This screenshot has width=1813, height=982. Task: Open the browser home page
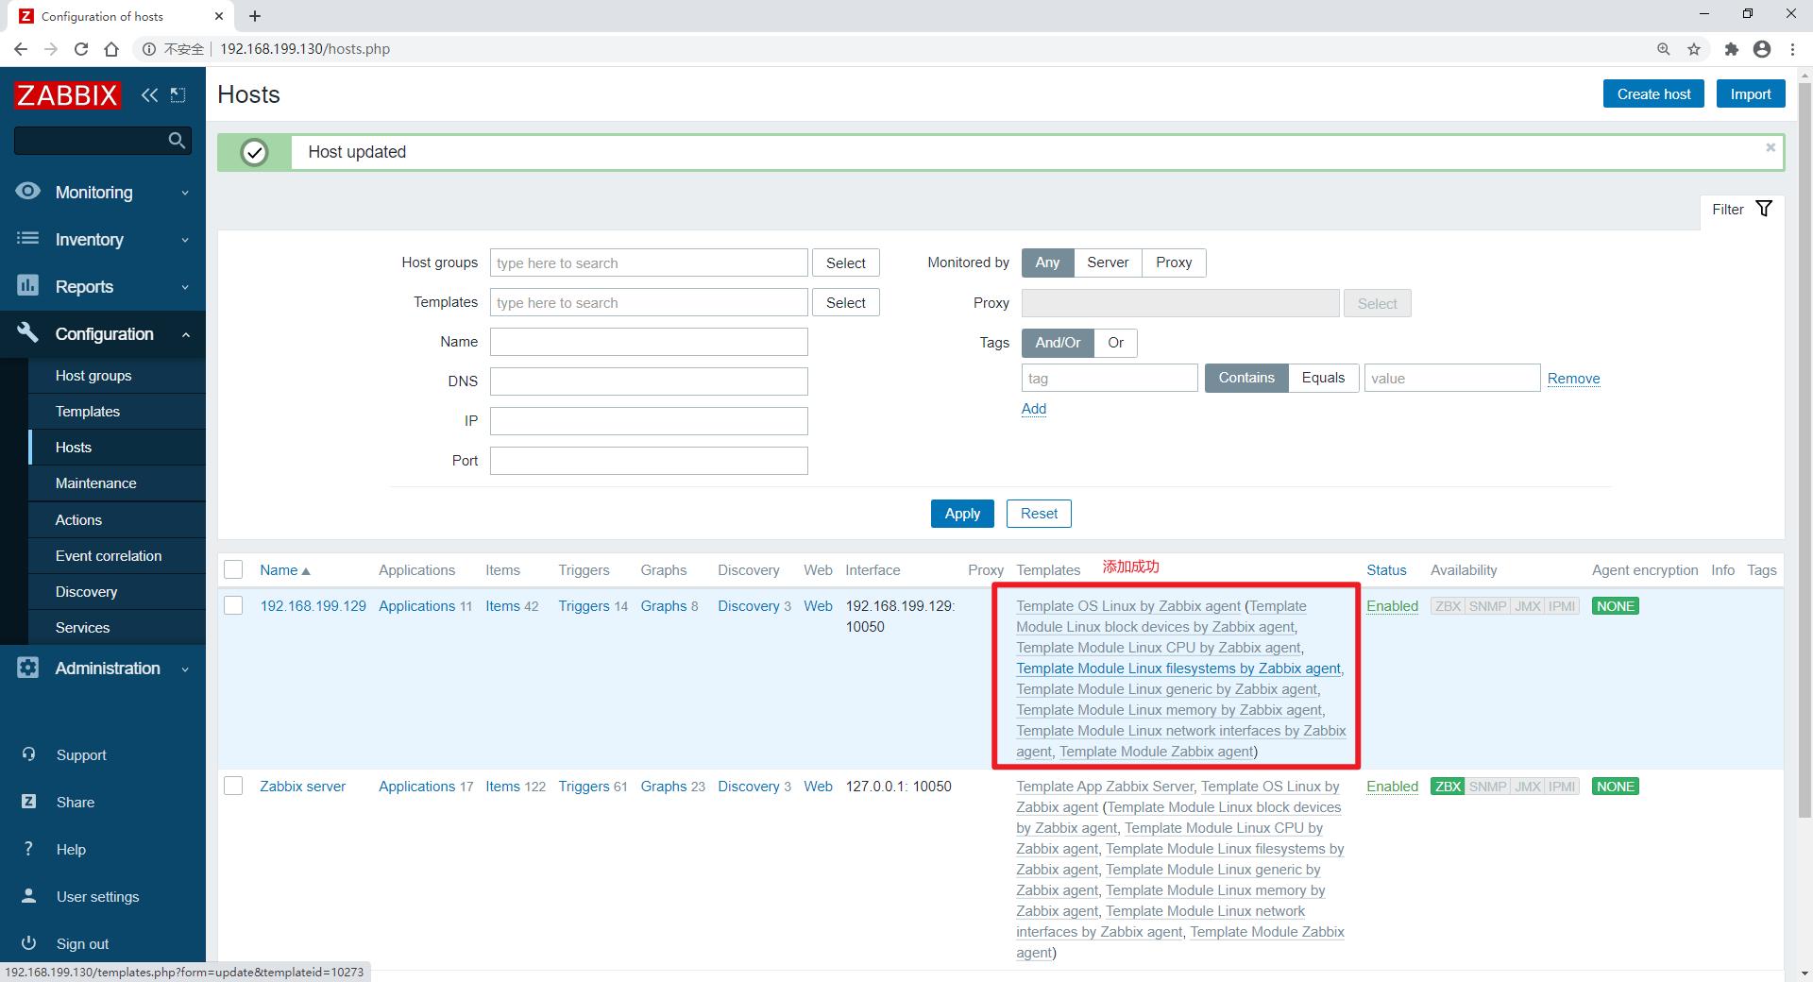click(111, 49)
